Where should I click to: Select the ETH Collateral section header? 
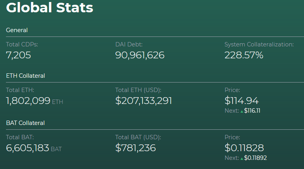(x=25, y=76)
